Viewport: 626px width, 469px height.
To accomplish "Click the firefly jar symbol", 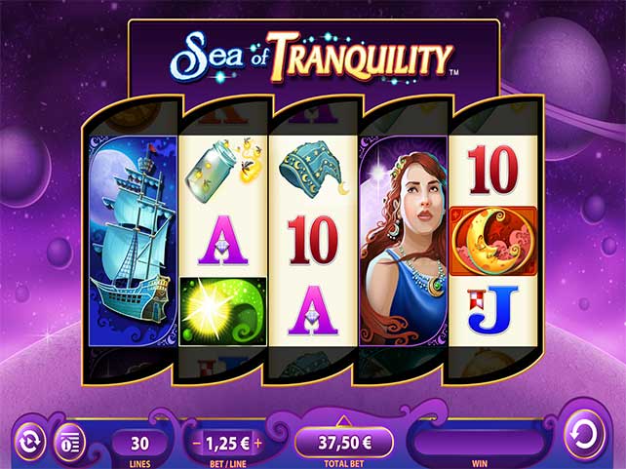I will point(223,171).
